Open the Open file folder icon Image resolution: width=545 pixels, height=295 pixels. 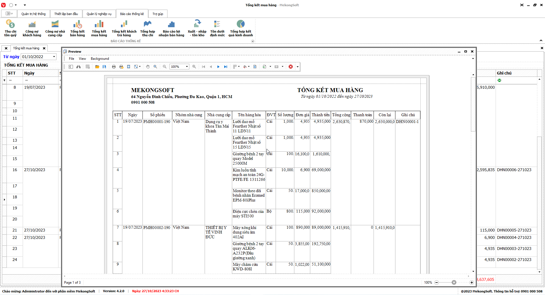[97, 67]
